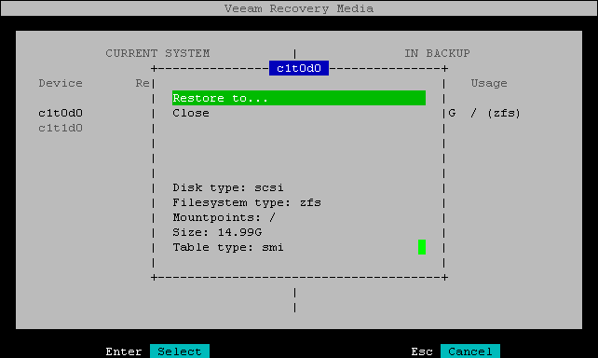The image size is (598, 358).
Task: Click the CURRENT SYSTEM heading
Action: tap(157, 53)
